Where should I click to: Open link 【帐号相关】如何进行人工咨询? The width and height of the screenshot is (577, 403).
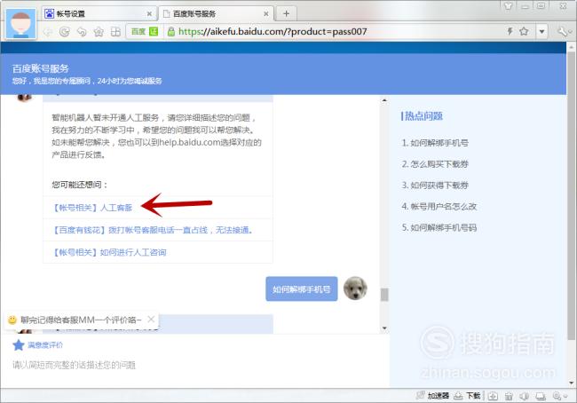click(x=109, y=252)
